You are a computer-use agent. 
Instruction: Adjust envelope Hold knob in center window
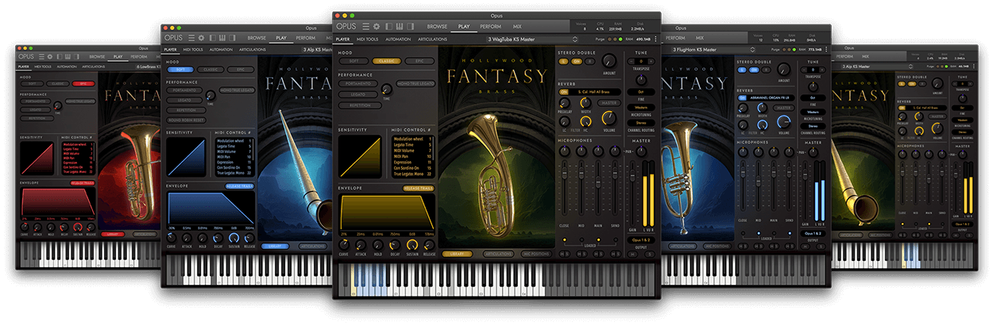[x=377, y=245]
